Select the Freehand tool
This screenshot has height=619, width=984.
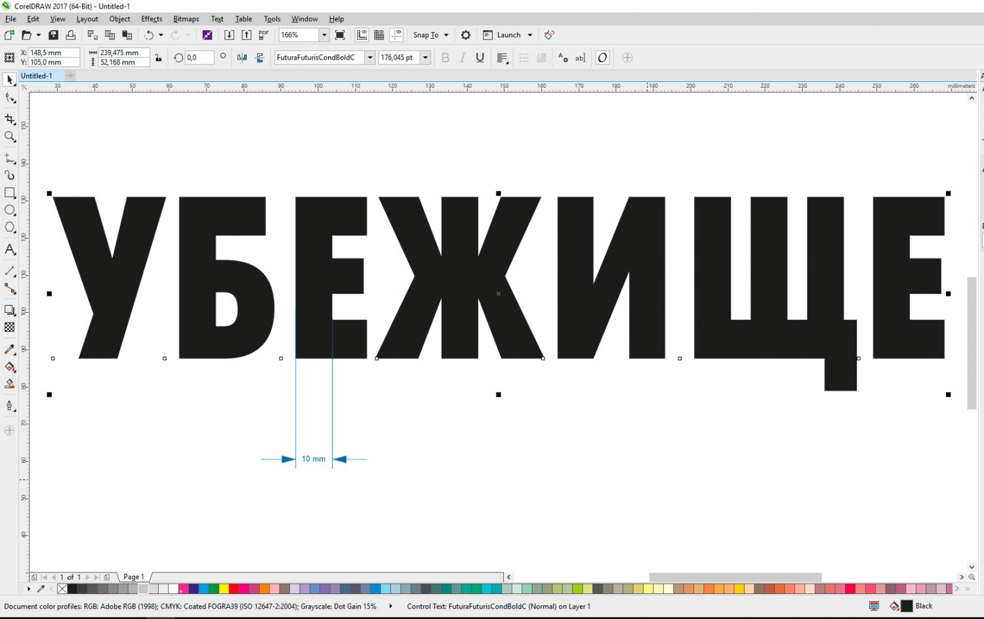pyautogui.click(x=10, y=158)
